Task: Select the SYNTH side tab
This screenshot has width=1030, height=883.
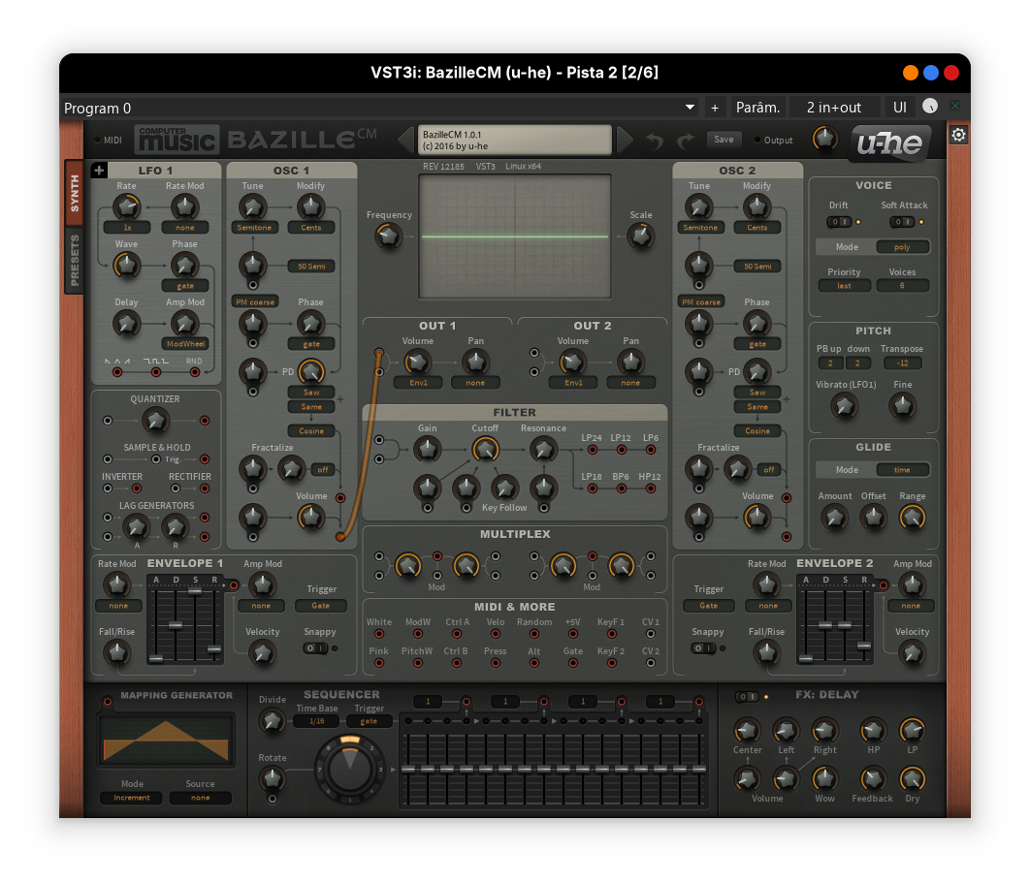Action: pos(74,193)
